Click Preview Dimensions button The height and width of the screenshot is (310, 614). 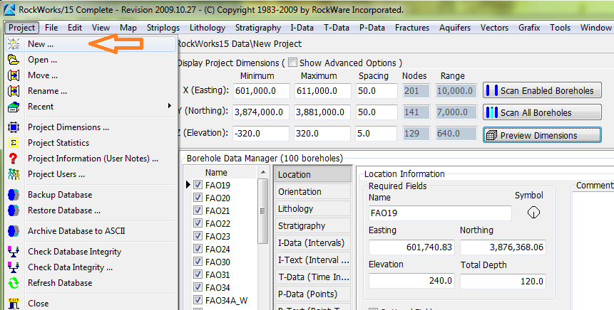pyautogui.click(x=542, y=134)
